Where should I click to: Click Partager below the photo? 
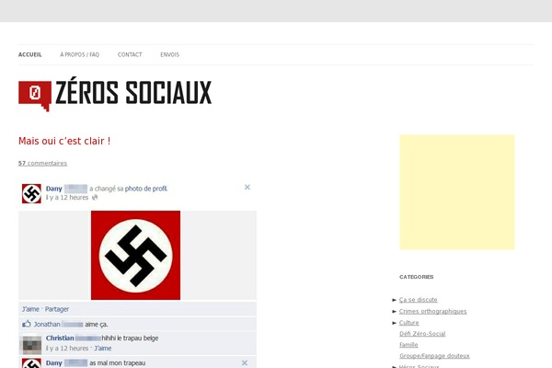pyautogui.click(x=57, y=309)
